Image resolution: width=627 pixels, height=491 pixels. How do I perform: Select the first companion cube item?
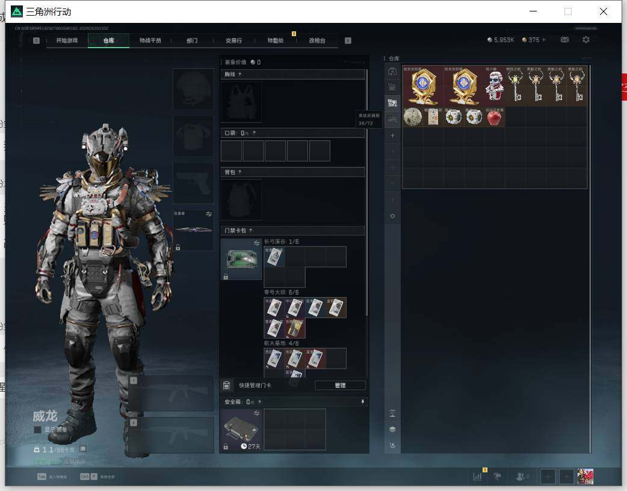454,117
